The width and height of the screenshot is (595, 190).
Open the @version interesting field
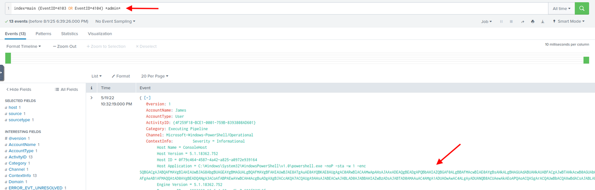coord(17,138)
